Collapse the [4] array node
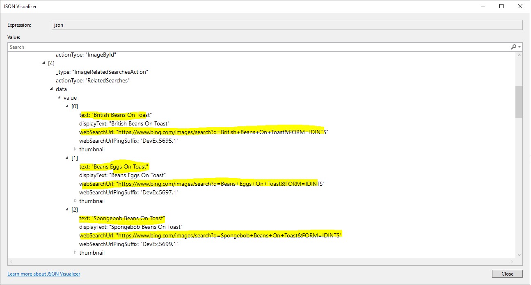The image size is (531, 285). point(44,63)
